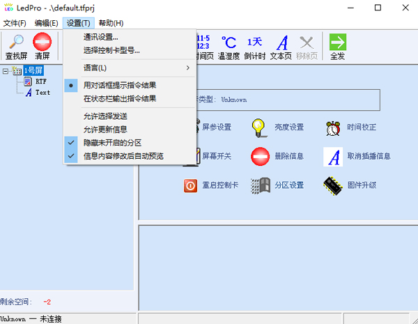Screen dimensions: 418x324
Task: Open the 帮助(H) menu
Action: (111, 23)
